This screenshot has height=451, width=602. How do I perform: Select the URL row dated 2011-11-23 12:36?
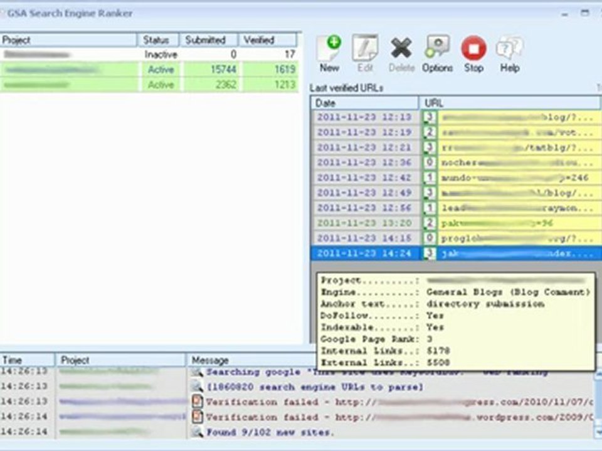pyautogui.click(x=456, y=163)
